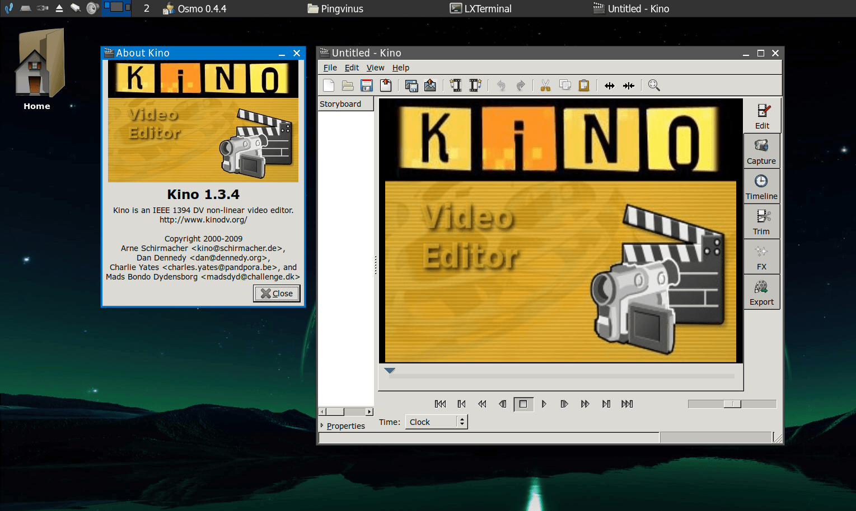Screen dimensions: 856x511
Task: Switch to Osmo 0.4.4 in the taskbar
Action: [194, 8]
